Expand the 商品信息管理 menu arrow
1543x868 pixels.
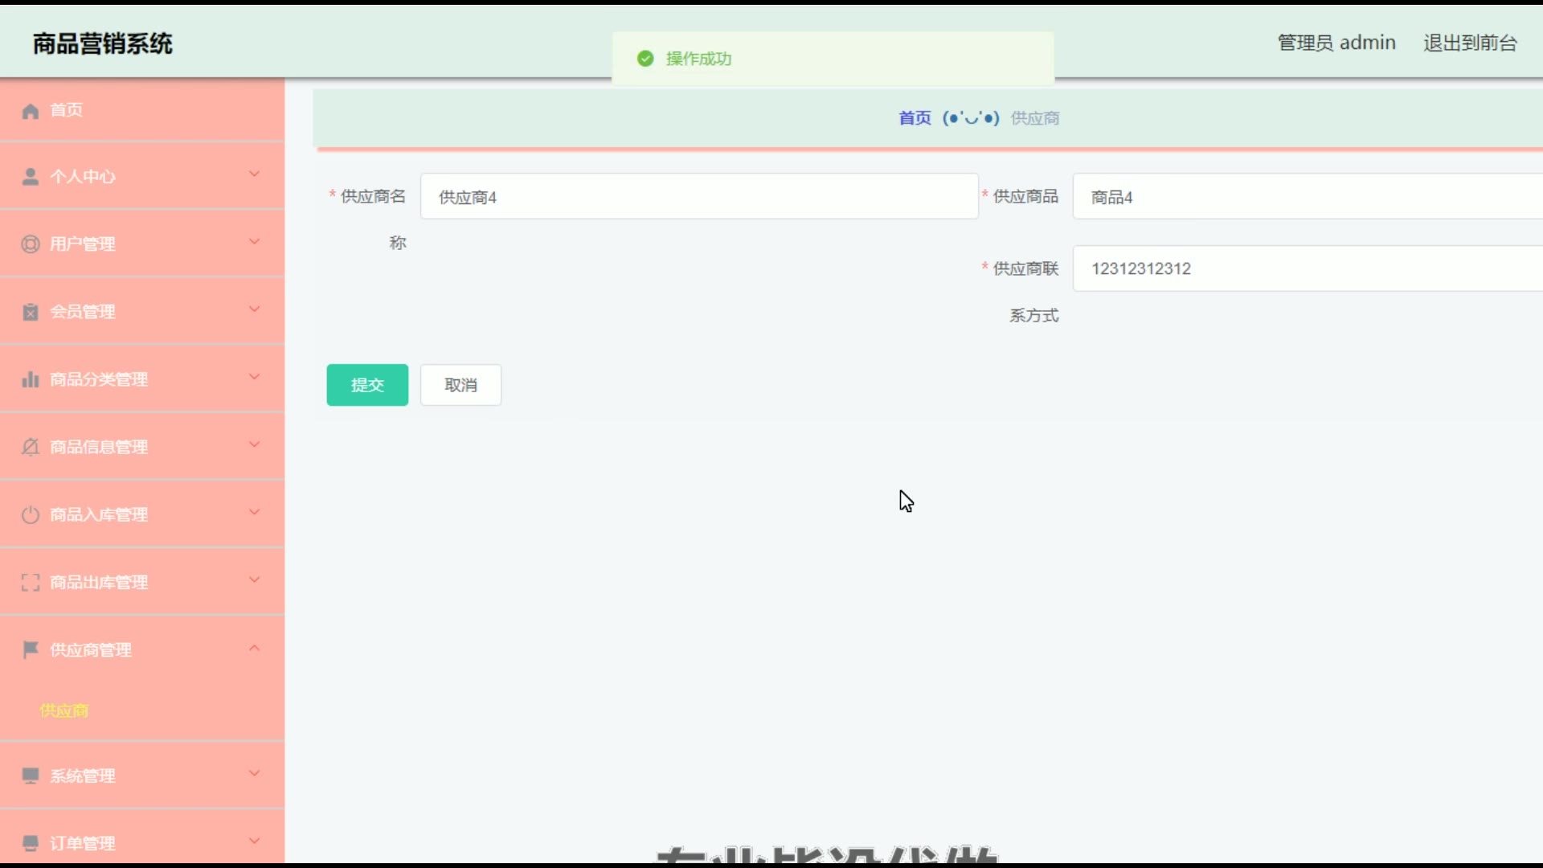pos(254,444)
